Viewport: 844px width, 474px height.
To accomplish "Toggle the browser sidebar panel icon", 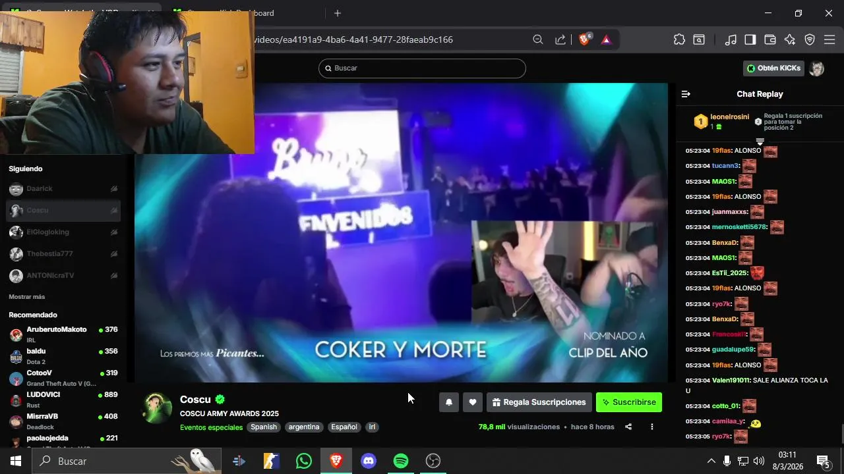I will 750,39.
